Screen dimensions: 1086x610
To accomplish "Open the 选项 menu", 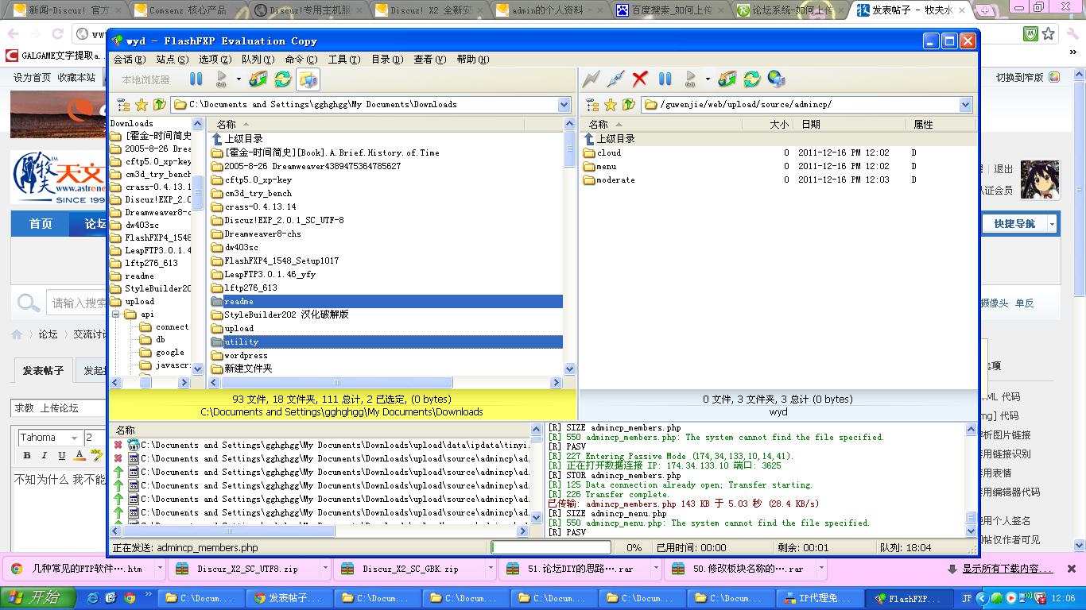I will pyautogui.click(x=215, y=60).
